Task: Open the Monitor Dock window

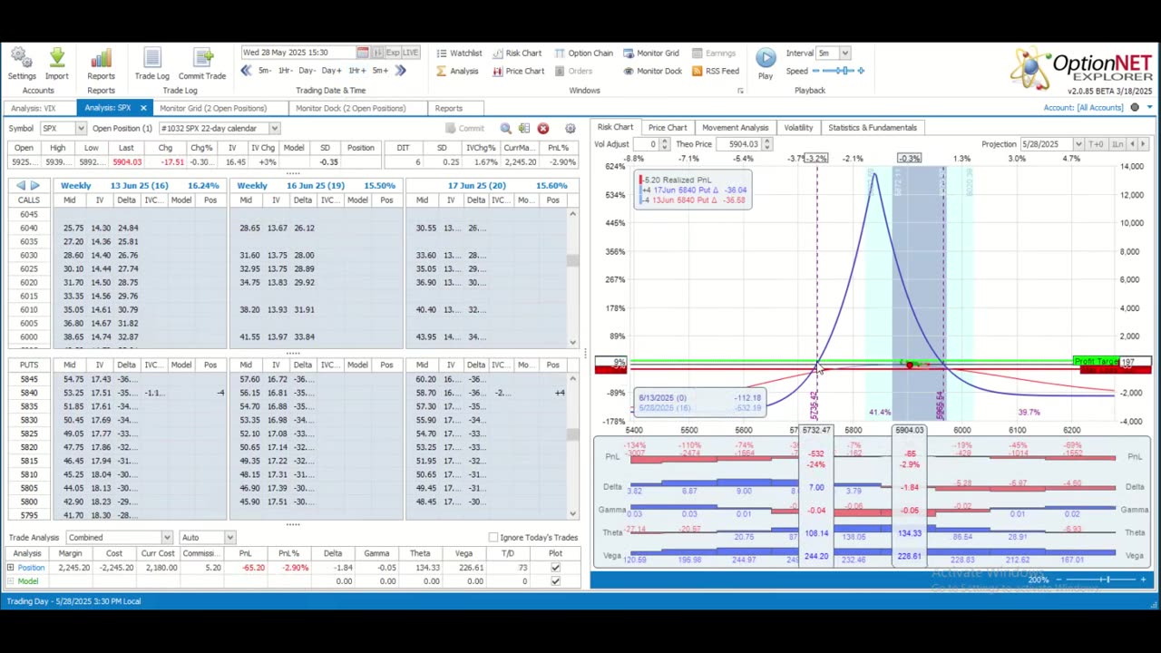Action: coord(652,71)
